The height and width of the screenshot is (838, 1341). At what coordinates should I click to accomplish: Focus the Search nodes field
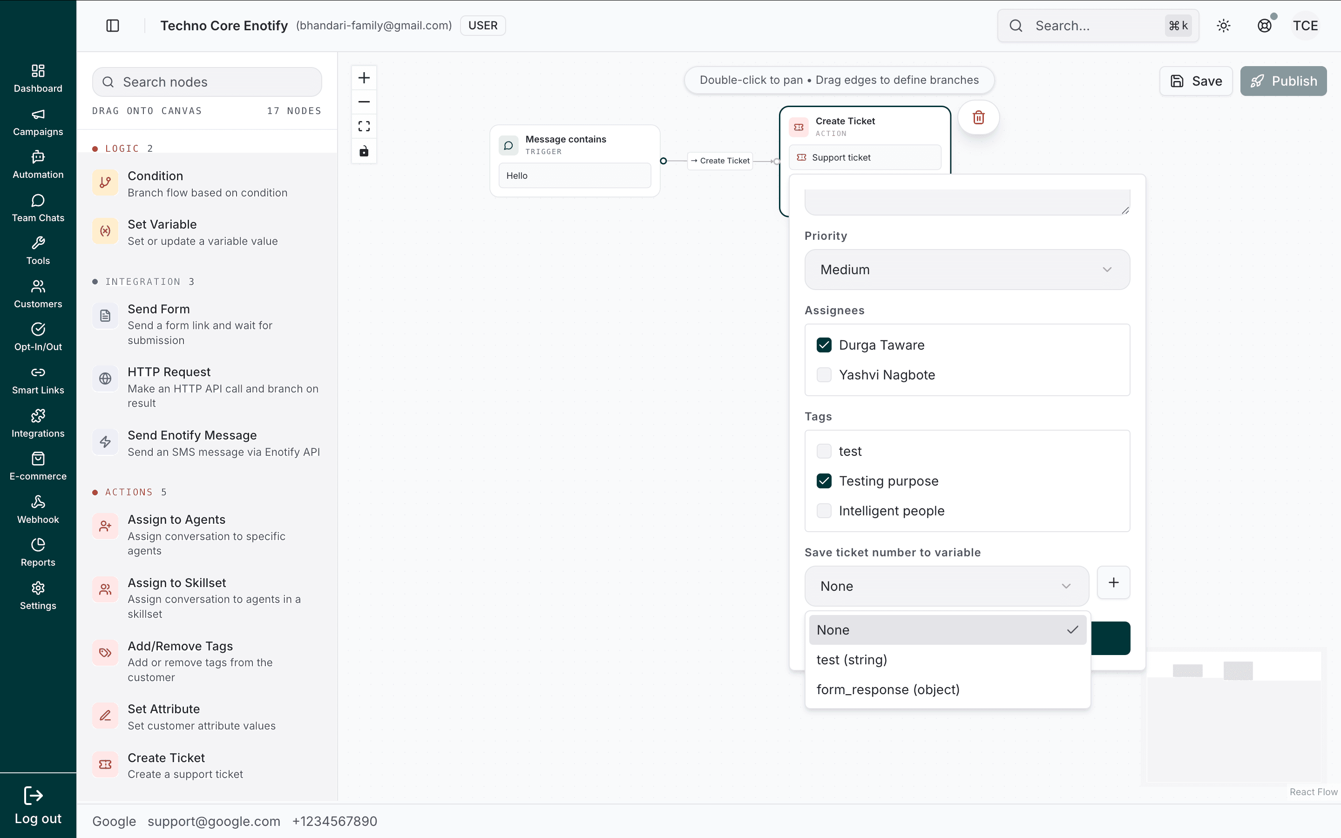pos(207,82)
